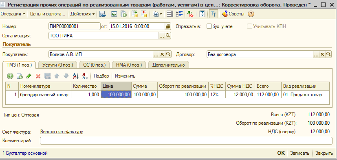Move the row up arrow
This screenshot has width=337, height=160.
57,76
